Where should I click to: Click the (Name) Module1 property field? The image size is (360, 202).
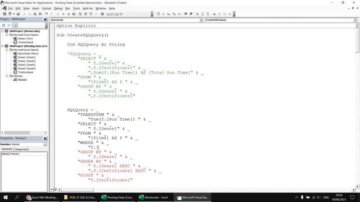tap(24, 154)
